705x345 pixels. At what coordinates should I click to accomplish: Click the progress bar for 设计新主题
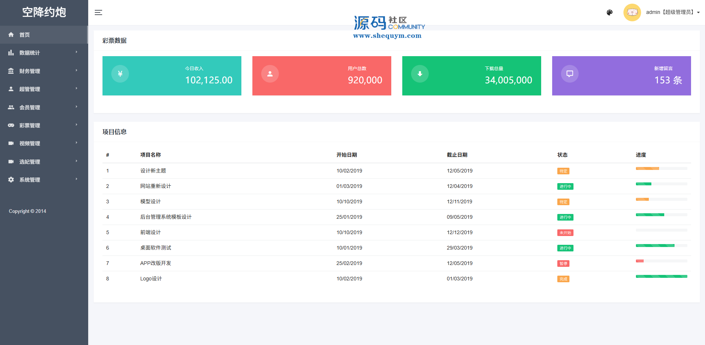(661, 168)
